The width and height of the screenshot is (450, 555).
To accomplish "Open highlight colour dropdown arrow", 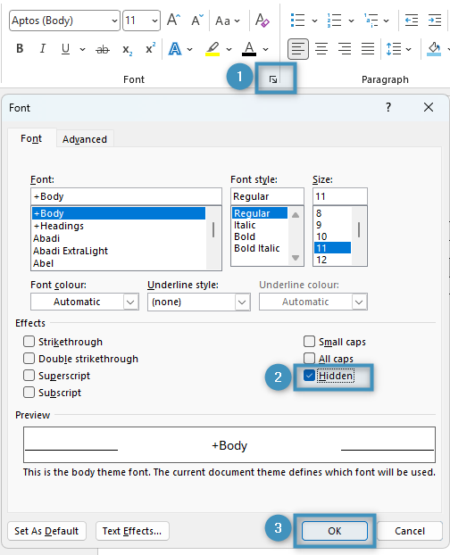I will tap(229, 49).
